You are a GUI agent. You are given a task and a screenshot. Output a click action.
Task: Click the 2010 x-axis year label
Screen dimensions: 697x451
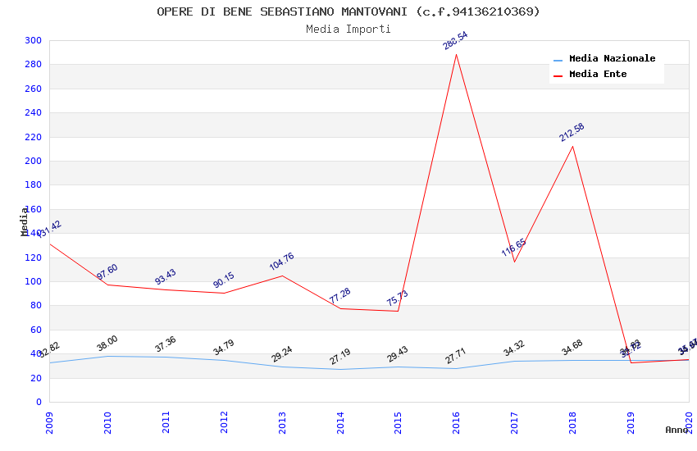(x=107, y=422)
